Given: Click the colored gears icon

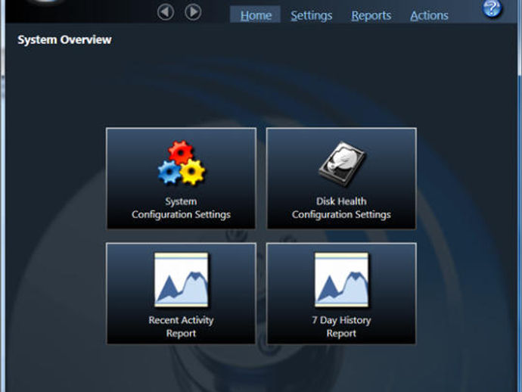Looking at the screenshot, I should (182, 163).
